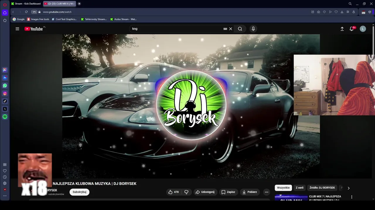The image size is (375, 210).
Task: Open the on-screen keyboard icon in search
Action: tap(225, 29)
